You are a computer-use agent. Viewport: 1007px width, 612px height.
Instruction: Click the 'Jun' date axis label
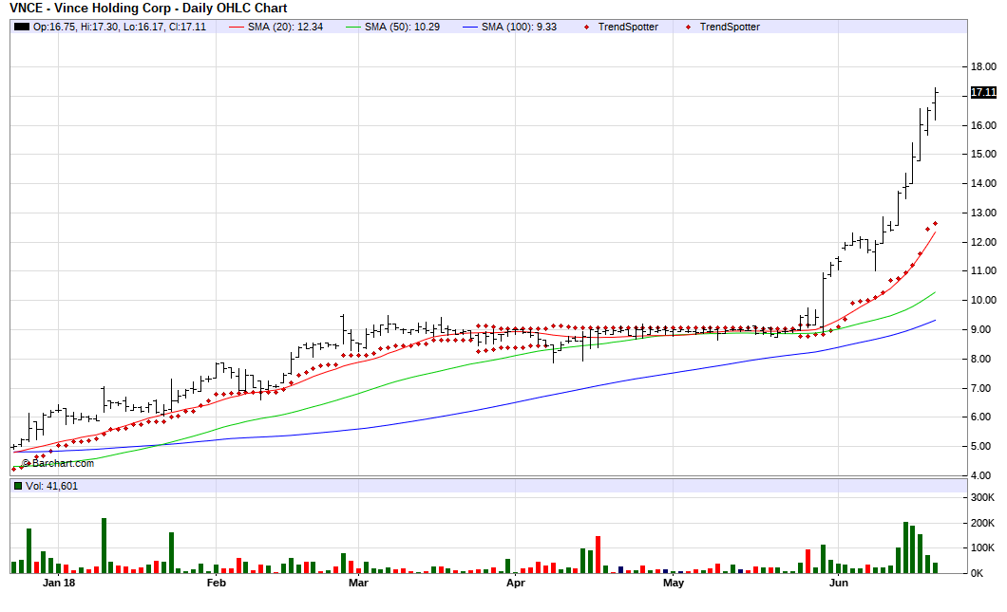839,584
